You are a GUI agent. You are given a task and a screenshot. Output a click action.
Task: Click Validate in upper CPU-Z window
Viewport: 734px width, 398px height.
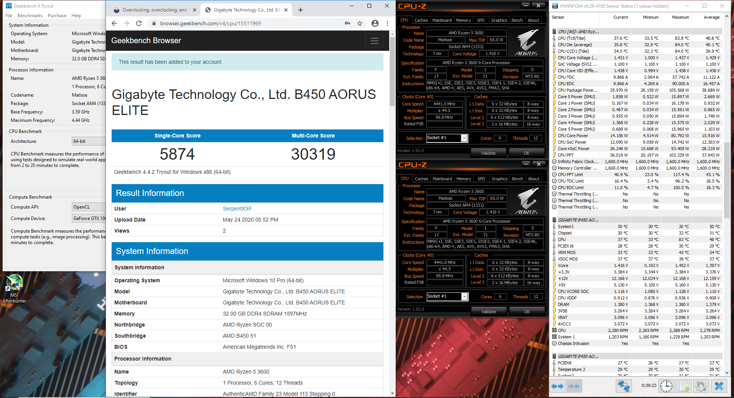click(x=488, y=153)
